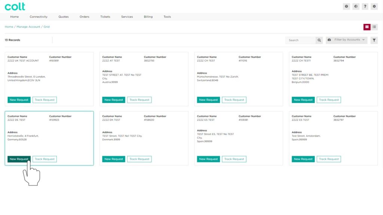This screenshot has height=215, width=383.
Task: Switch to list view layout
Action: coord(374,27)
